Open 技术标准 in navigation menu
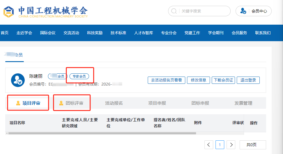This screenshot has height=154, width=283. click(x=118, y=33)
